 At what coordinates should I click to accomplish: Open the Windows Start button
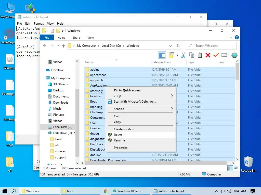[5, 191]
